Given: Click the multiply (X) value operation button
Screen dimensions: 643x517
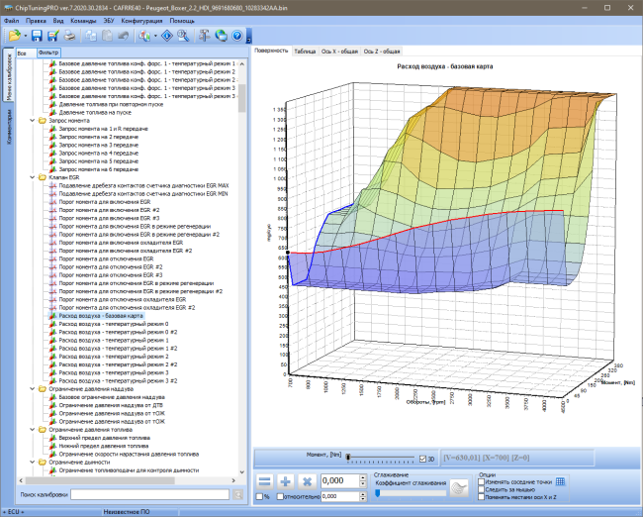Looking at the screenshot, I should tap(307, 481).
